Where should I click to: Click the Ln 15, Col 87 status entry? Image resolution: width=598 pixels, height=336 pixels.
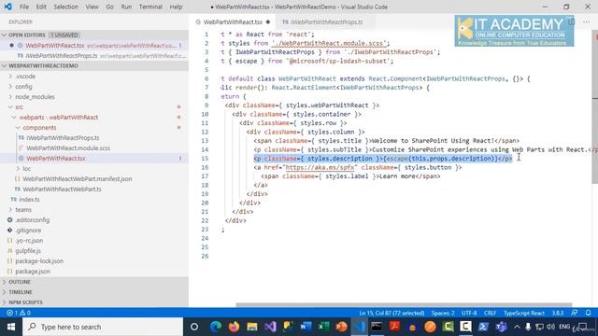pos(392,313)
